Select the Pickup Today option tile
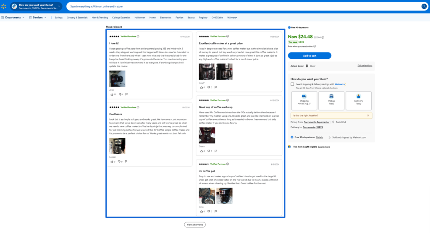 click(331, 101)
